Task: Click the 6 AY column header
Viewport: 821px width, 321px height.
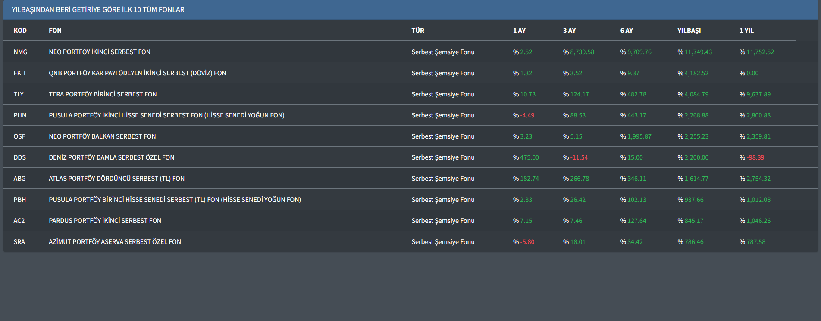Action: [x=627, y=31]
